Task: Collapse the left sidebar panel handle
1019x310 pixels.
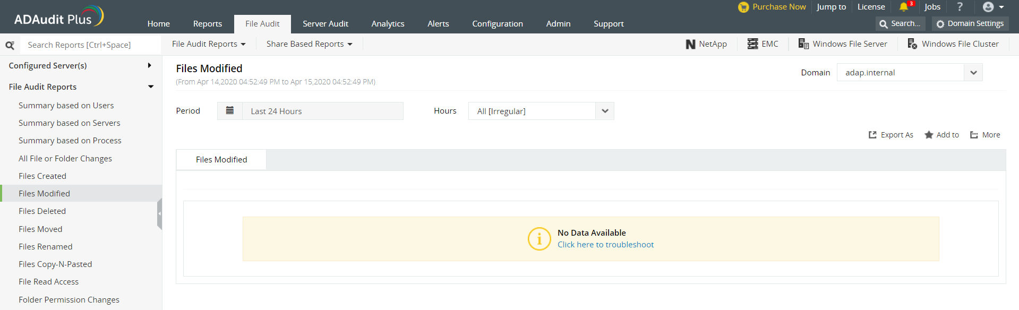Action: tap(159, 213)
